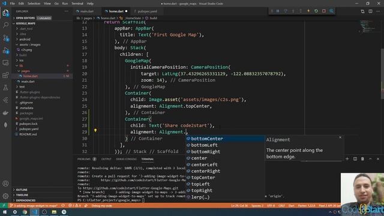Screen dimensions: 384x216
Task: Open Chrome from the Windows taskbar
Action: (x=25, y=212)
